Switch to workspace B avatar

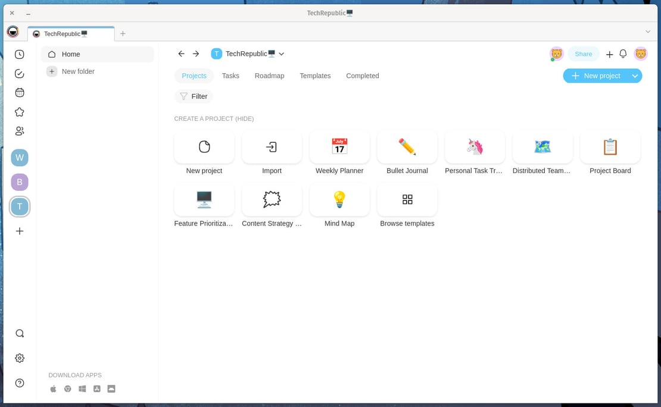coord(20,182)
